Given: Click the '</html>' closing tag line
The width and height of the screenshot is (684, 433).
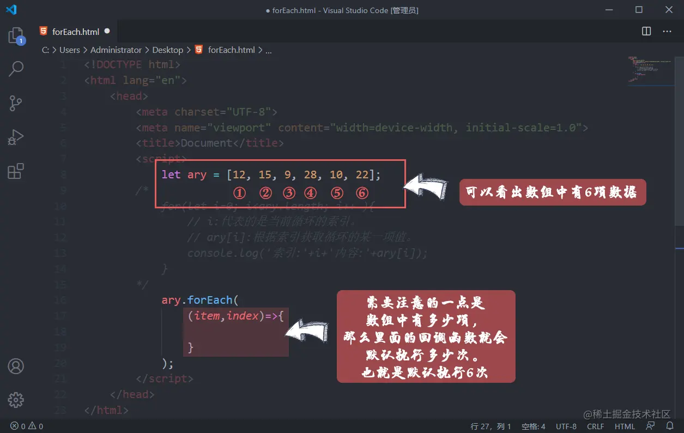Looking at the screenshot, I should (106, 410).
